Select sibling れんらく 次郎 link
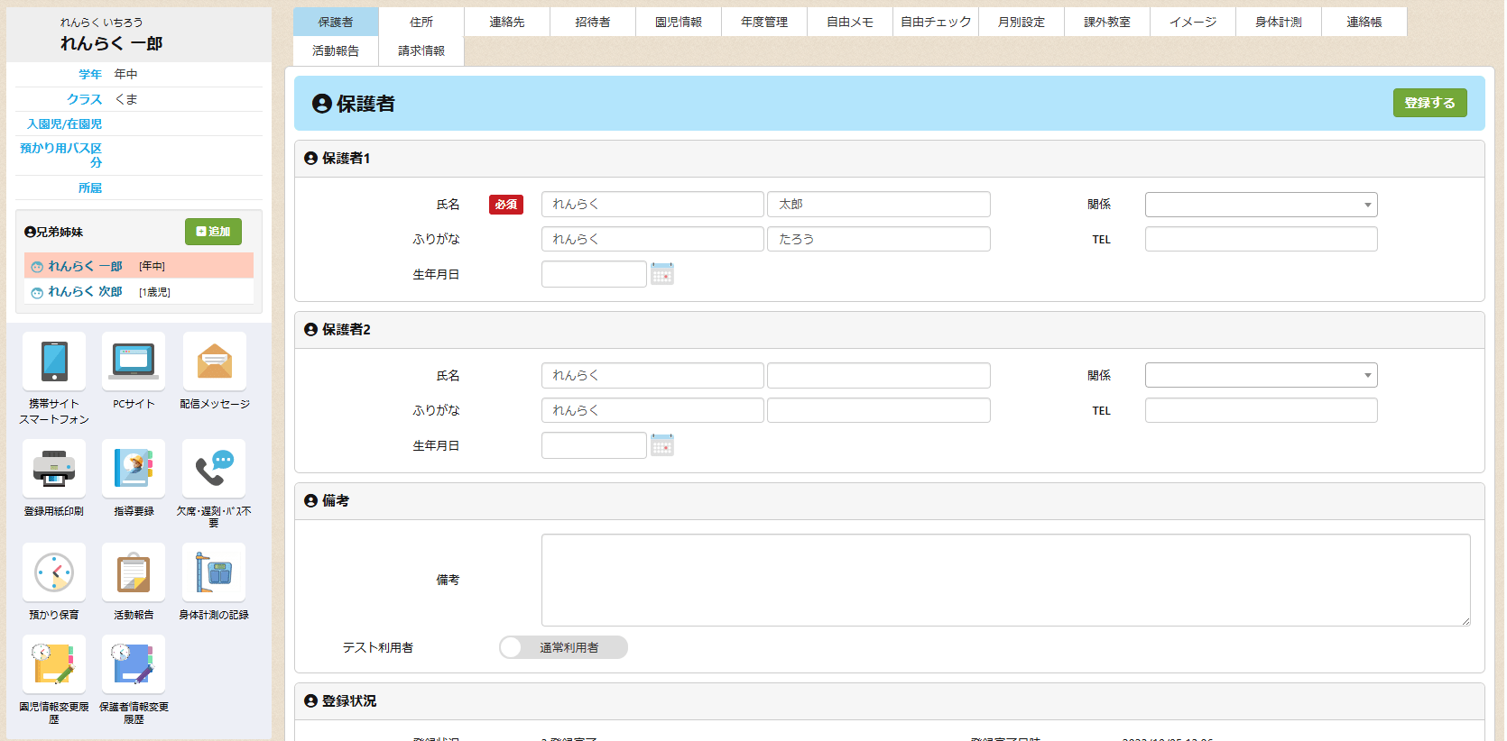Image resolution: width=1507 pixels, height=741 pixels. click(x=85, y=292)
